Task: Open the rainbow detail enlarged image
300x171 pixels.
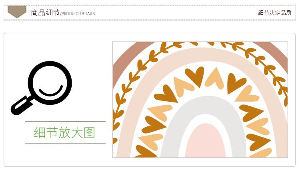Action: tap(200, 100)
